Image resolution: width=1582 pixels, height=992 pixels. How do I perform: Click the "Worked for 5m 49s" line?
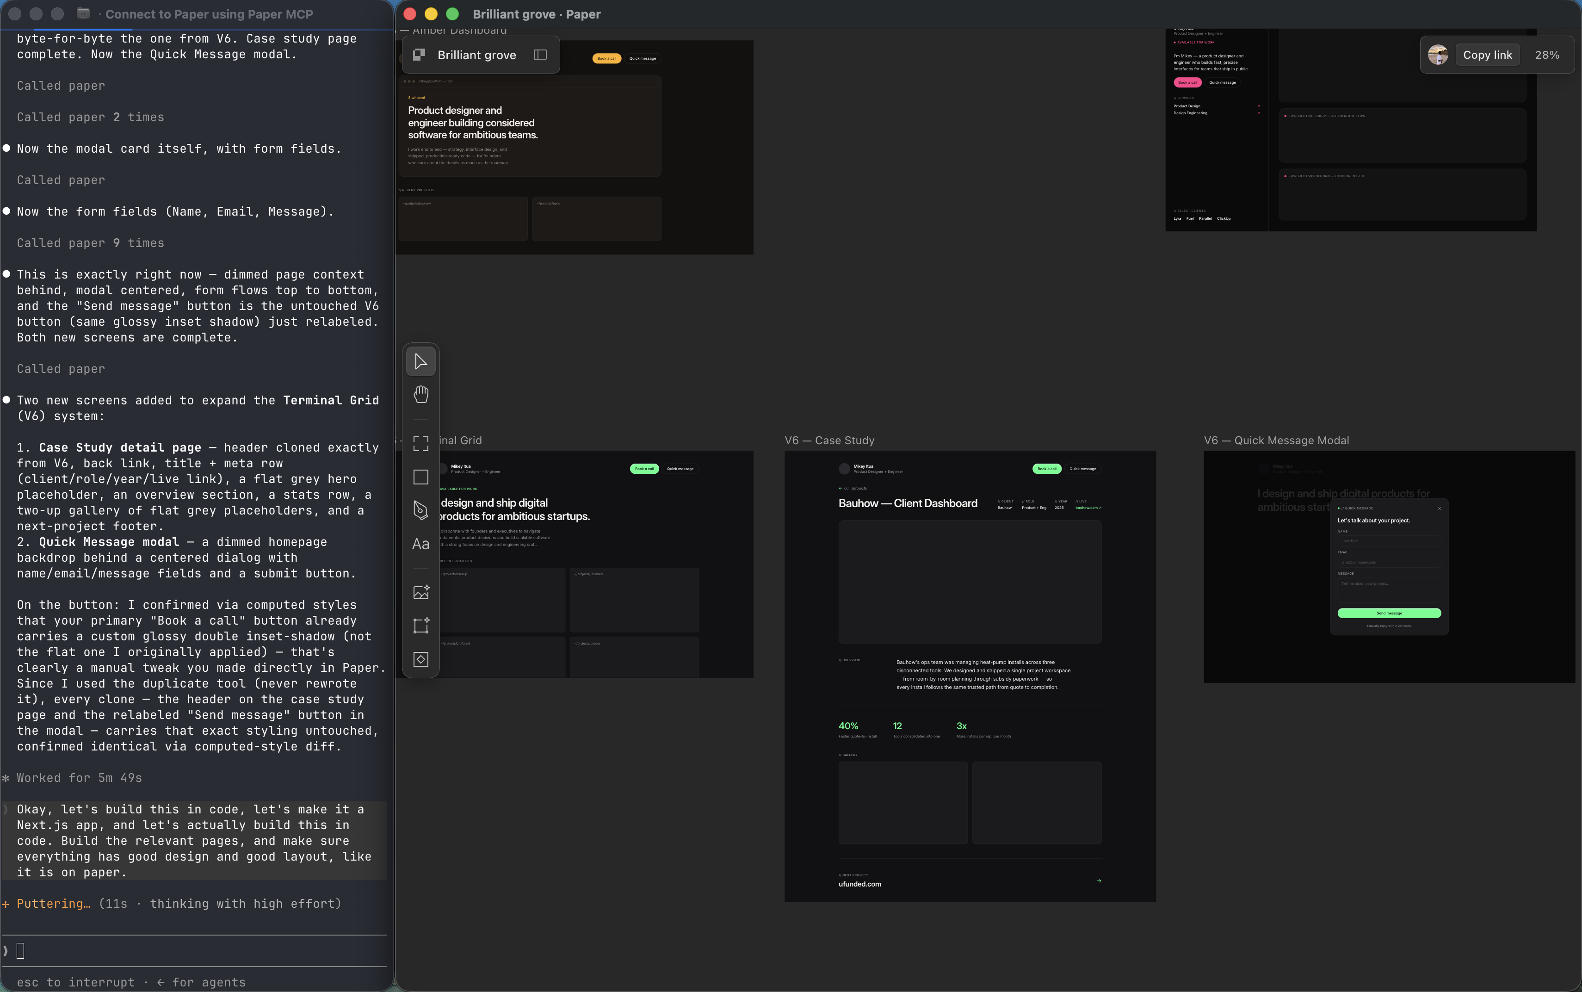coord(79,777)
